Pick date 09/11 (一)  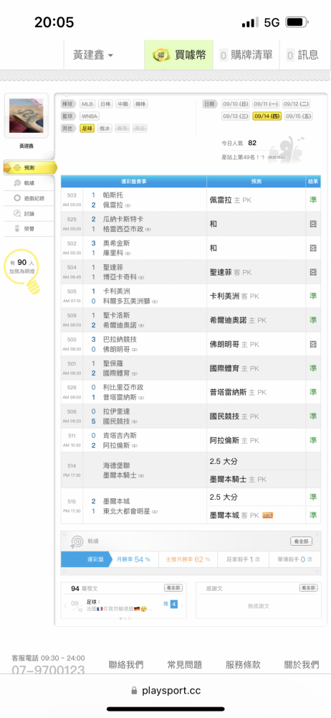coord(266,104)
